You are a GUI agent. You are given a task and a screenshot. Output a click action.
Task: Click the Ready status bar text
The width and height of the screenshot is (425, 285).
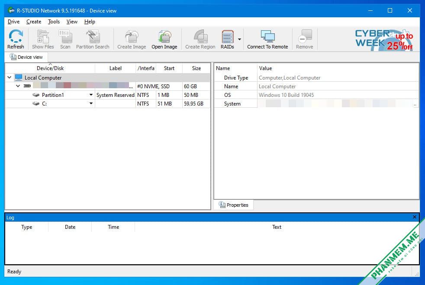coord(14,272)
